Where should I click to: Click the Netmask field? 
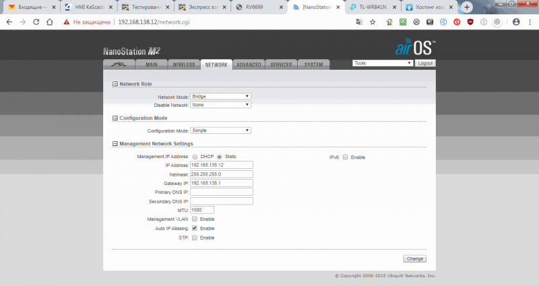click(x=222, y=174)
